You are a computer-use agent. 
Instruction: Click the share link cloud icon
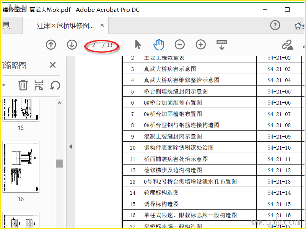point(287,45)
